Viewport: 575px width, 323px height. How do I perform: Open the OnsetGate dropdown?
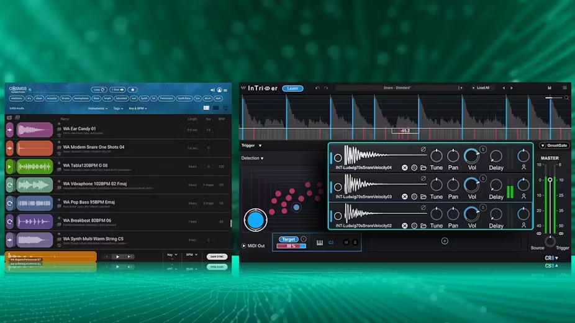coord(554,146)
